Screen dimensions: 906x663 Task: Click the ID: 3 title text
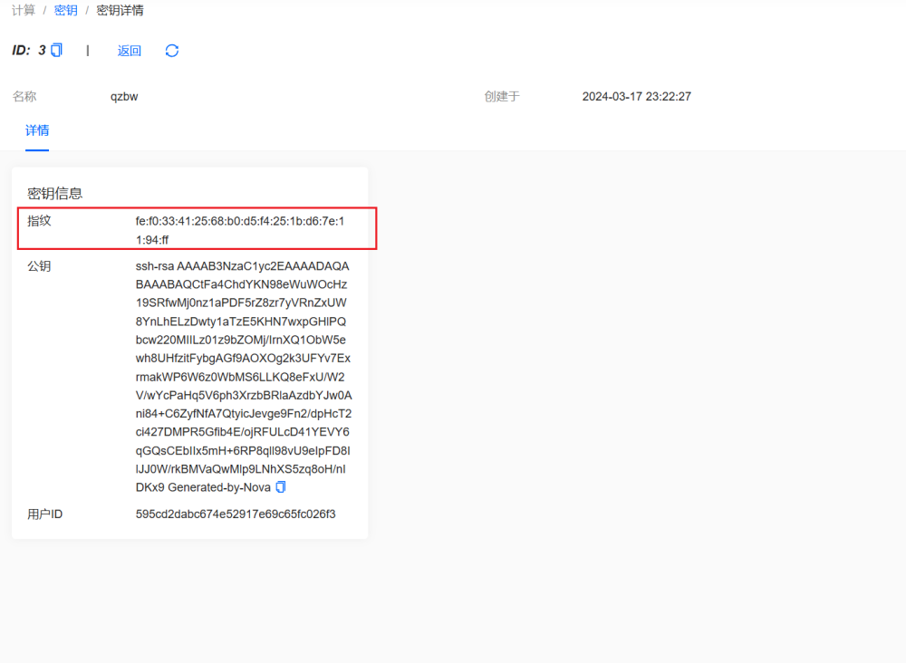click(x=28, y=51)
